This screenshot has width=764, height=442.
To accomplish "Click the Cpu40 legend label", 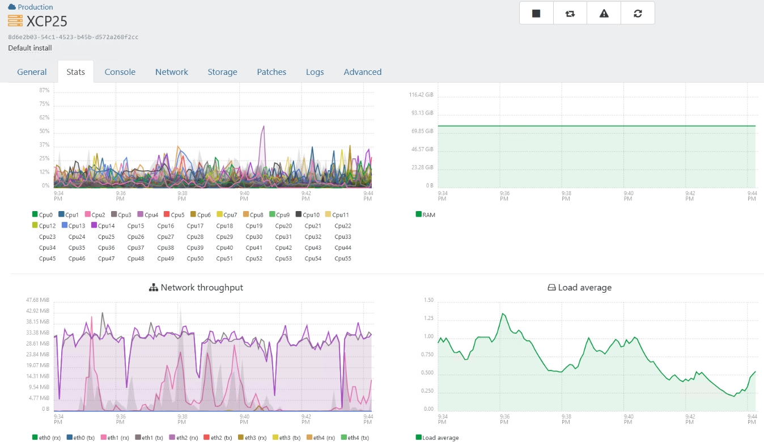I will pos(224,247).
